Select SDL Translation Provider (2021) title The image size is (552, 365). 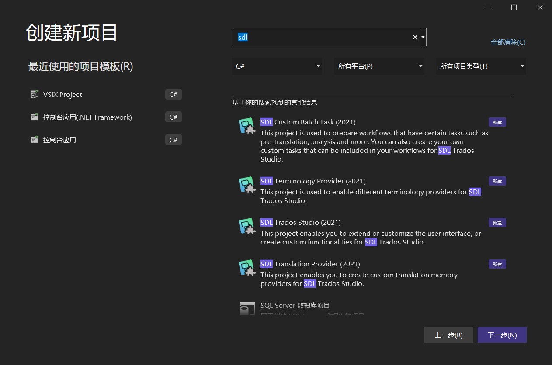(310, 264)
